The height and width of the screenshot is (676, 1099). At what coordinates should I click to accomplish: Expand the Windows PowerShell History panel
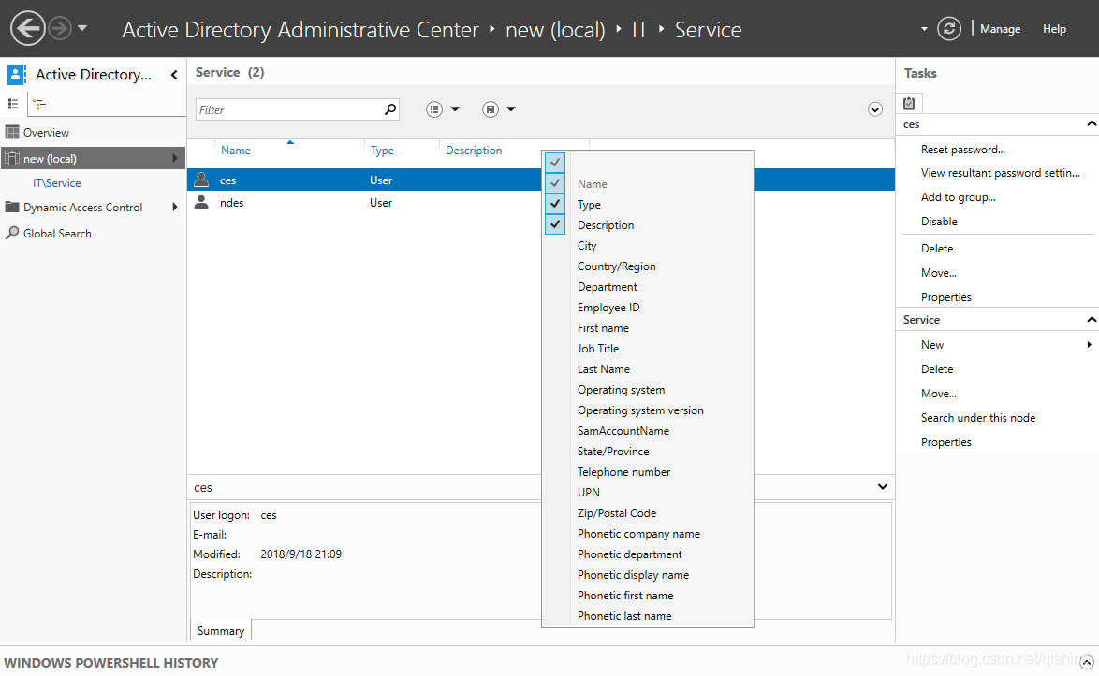coord(1087,662)
